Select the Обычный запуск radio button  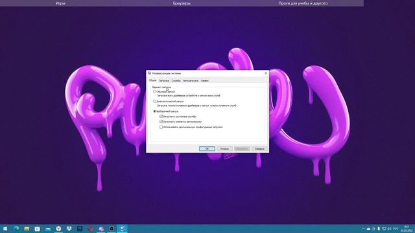(155, 92)
